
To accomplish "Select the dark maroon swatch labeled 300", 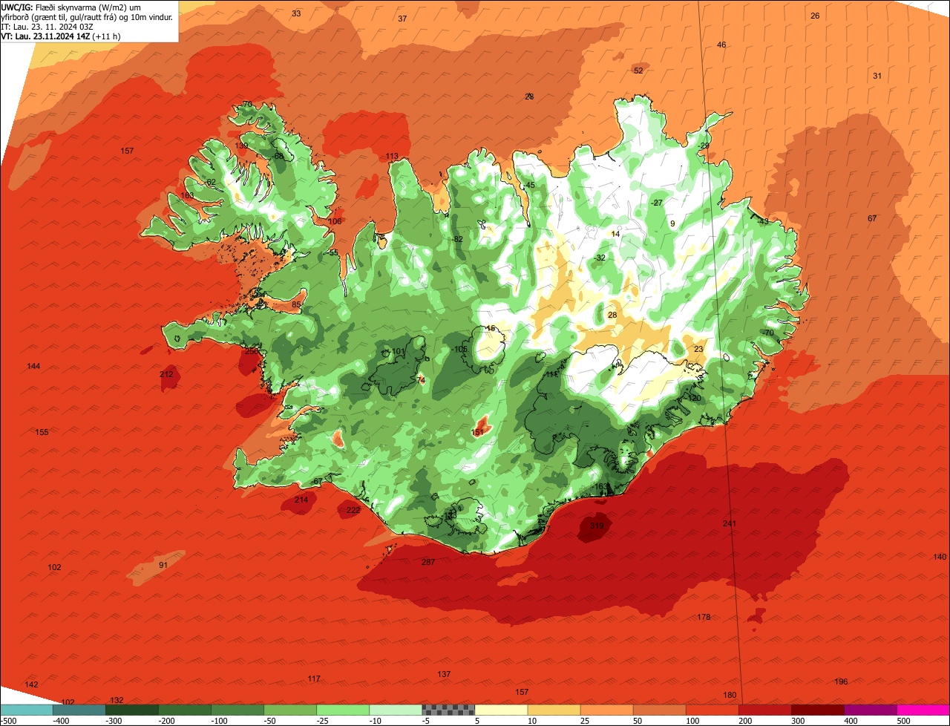I will [817, 710].
